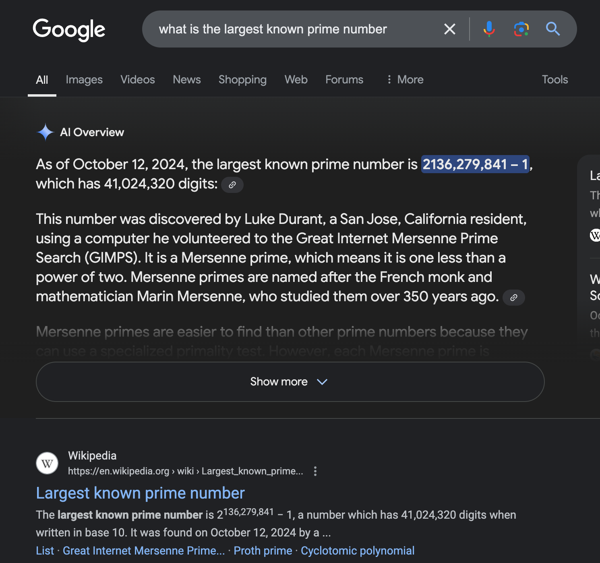The width and height of the screenshot is (600, 563).
Task: Switch to the Images tab
Action: pos(84,80)
